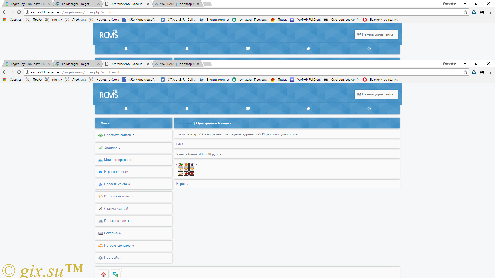Click Играть link to spin slot
Screen dimensions: 495x278
pyautogui.click(x=182, y=184)
